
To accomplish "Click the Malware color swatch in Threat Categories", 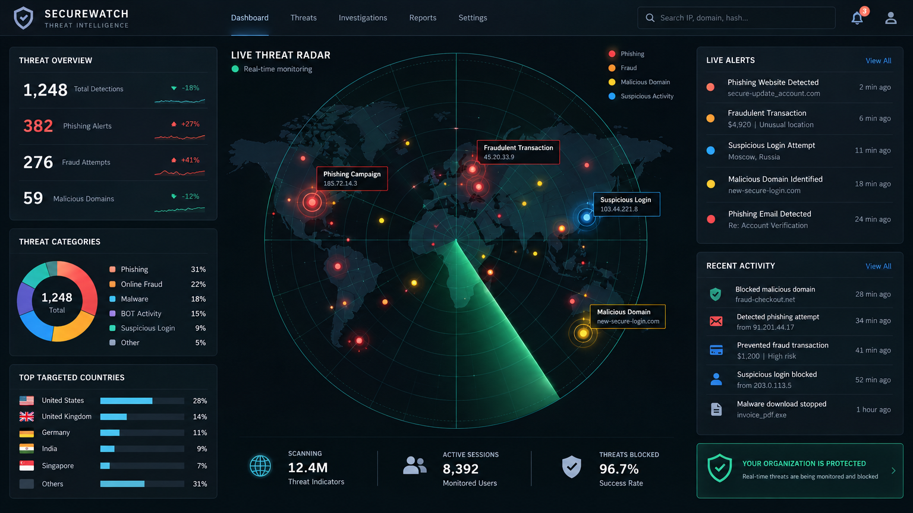I will click(112, 299).
